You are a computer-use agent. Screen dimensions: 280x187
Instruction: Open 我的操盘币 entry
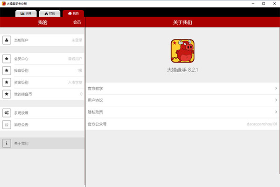[42, 94]
